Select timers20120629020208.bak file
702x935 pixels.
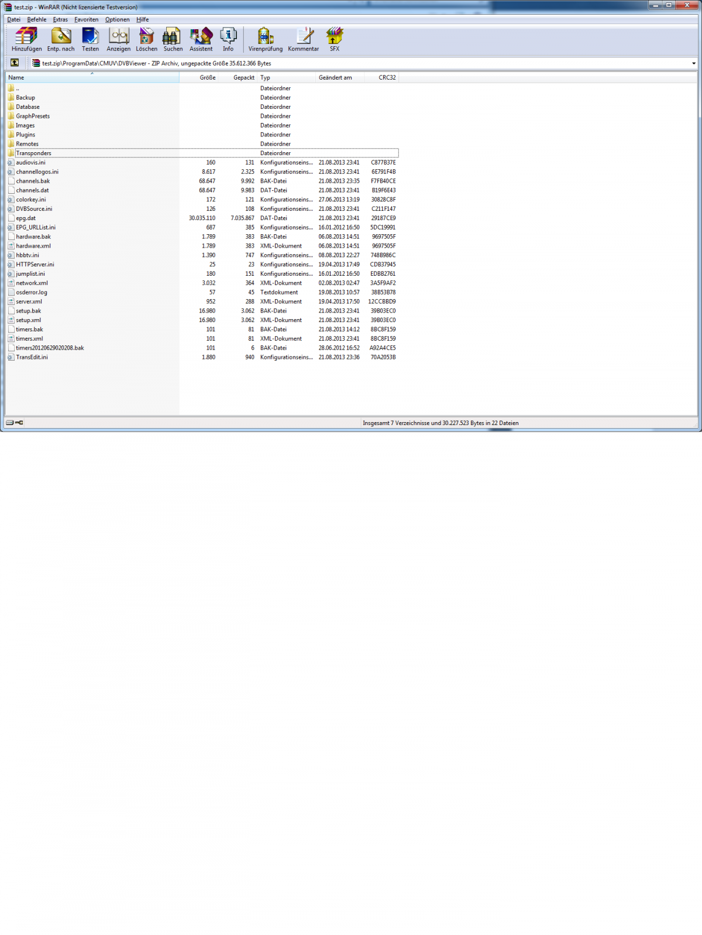click(x=202, y=348)
